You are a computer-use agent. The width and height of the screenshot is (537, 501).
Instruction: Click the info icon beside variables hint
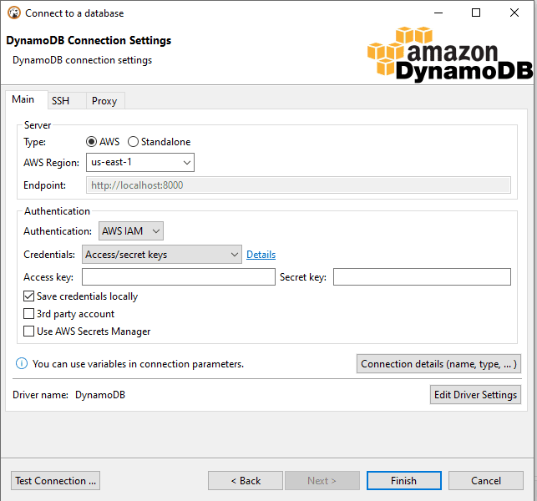pyautogui.click(x=22, y=363)
